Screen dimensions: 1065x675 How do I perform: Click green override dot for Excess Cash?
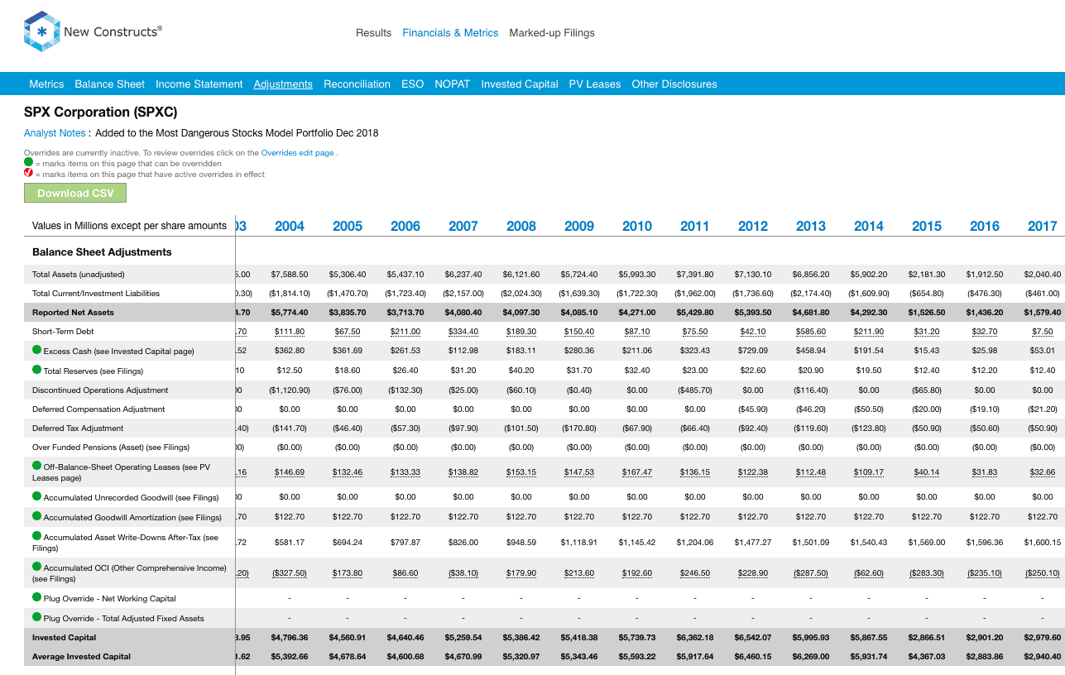(37, 350)
